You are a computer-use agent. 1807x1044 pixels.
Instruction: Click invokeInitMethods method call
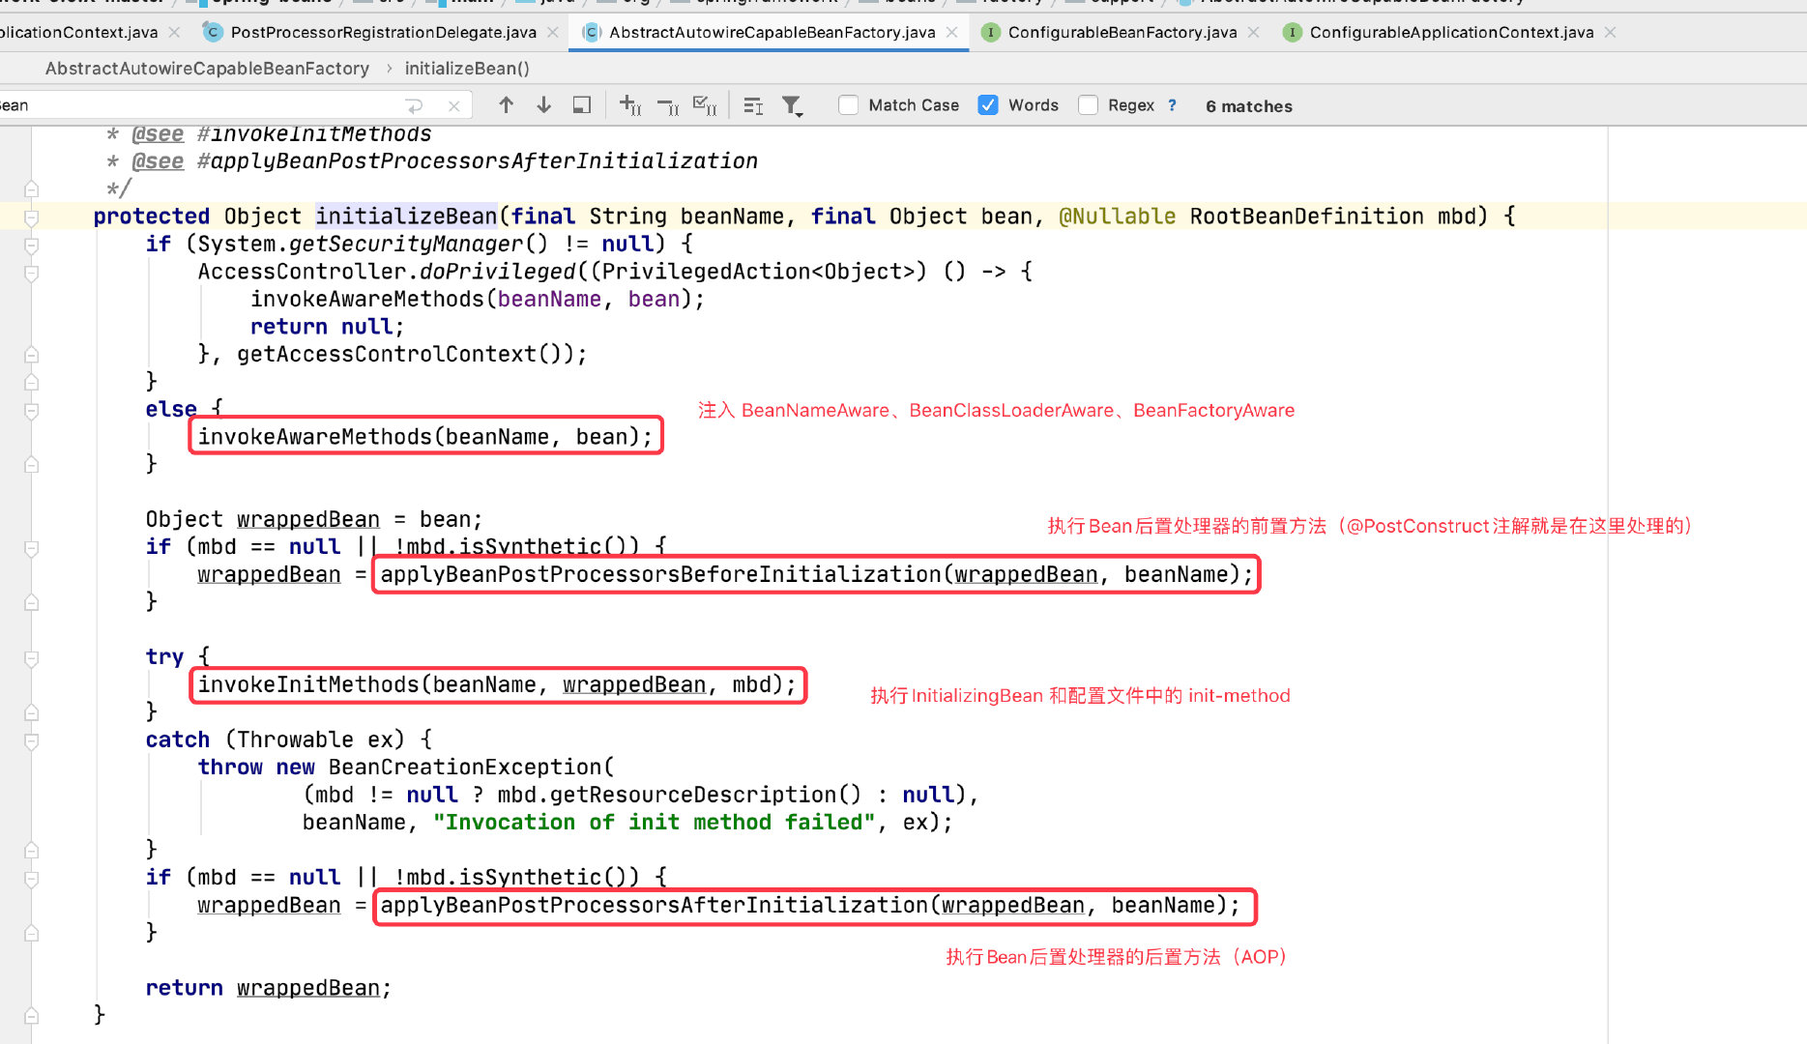pyautogui.click(x=497, y=685)
